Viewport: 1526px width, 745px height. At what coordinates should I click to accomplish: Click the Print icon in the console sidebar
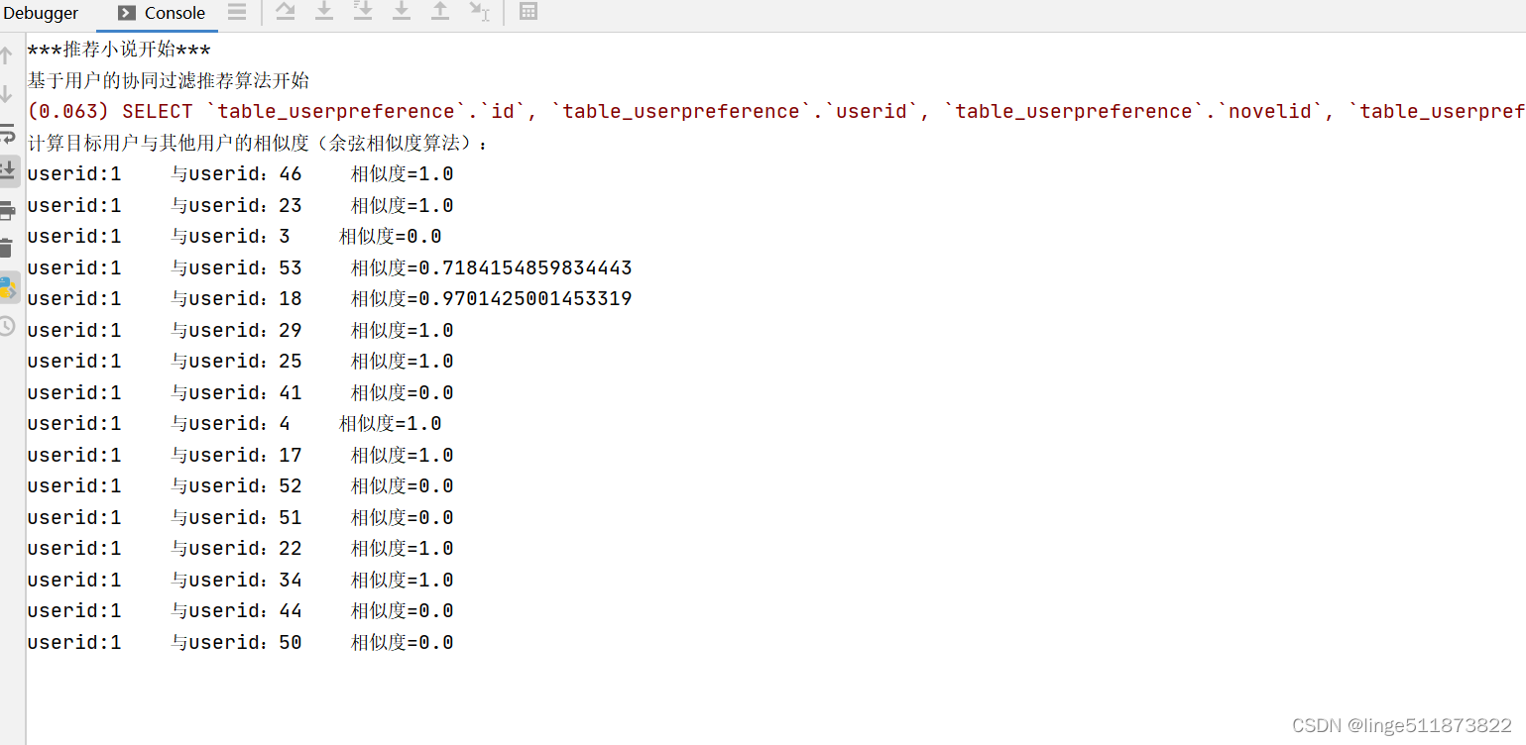click(8, 210)
